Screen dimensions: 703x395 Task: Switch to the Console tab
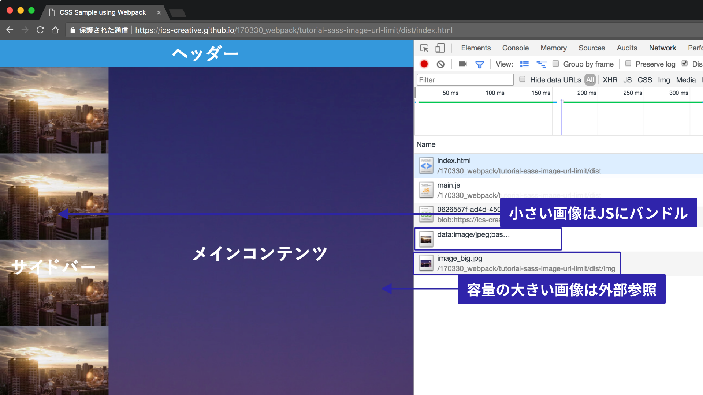pyautogui.click(x=515, y=48)
